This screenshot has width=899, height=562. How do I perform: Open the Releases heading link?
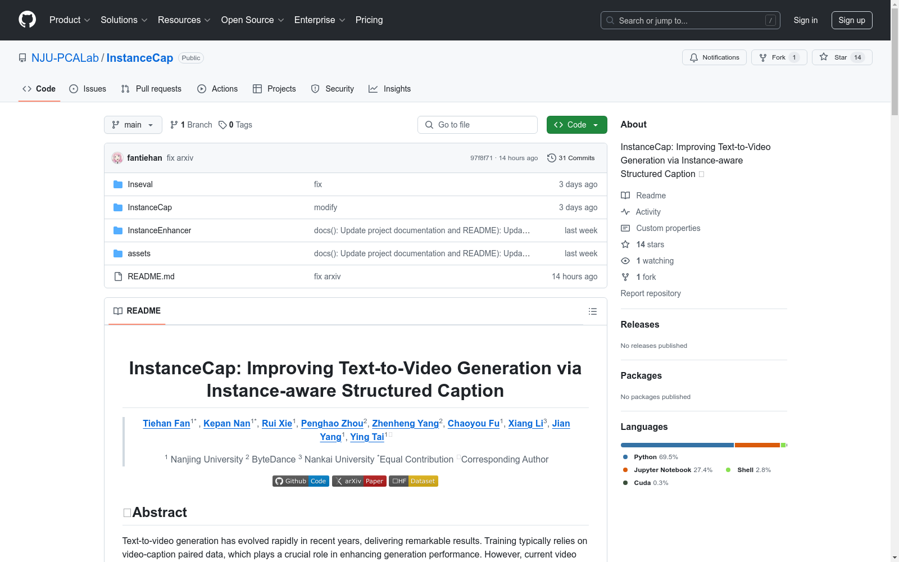coord(640,325)
